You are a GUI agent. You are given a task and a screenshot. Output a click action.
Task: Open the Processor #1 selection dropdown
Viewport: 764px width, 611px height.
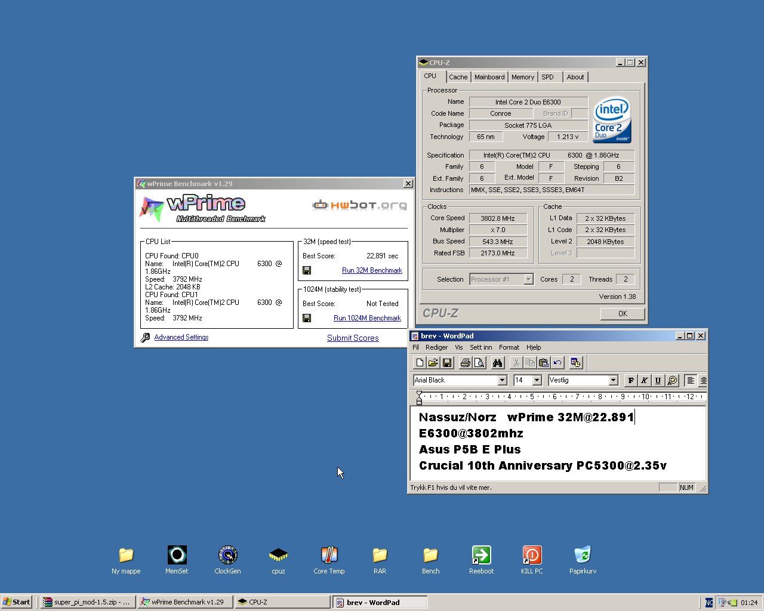528,279
